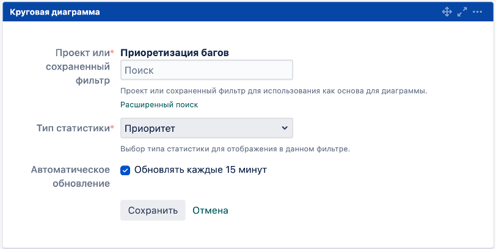Click the "Тип статистики" field label
The height and width of the screenshot is (249, 496).
[73, 128]
